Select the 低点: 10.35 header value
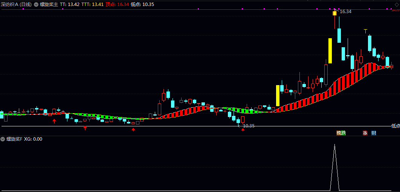The width and height of the screenshot is (400, 192). point(142,4)
